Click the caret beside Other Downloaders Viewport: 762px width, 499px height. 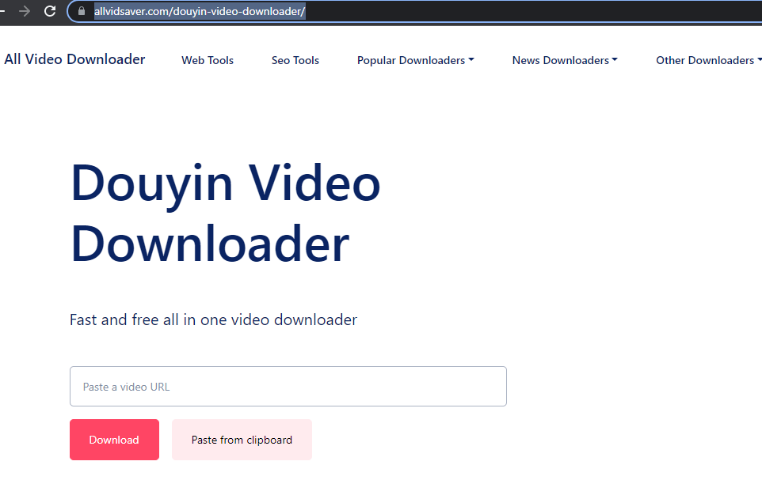coord(759,59)
